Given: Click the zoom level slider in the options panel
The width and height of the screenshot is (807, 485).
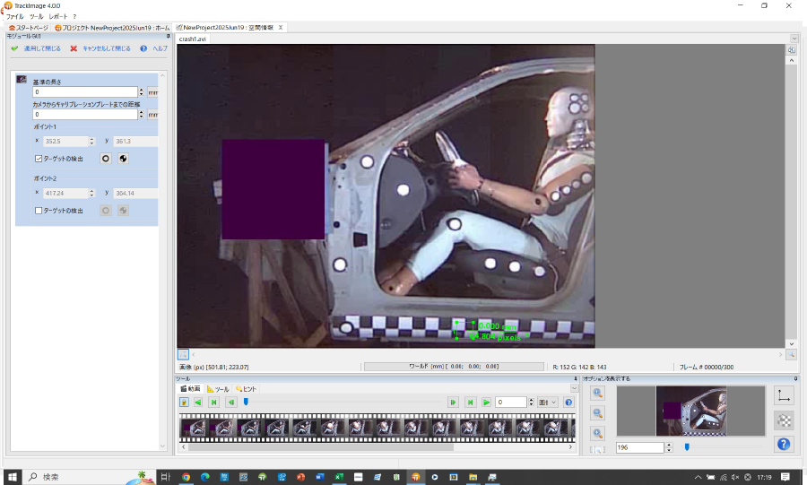Looking at the screenshot, I should point(688,446).
